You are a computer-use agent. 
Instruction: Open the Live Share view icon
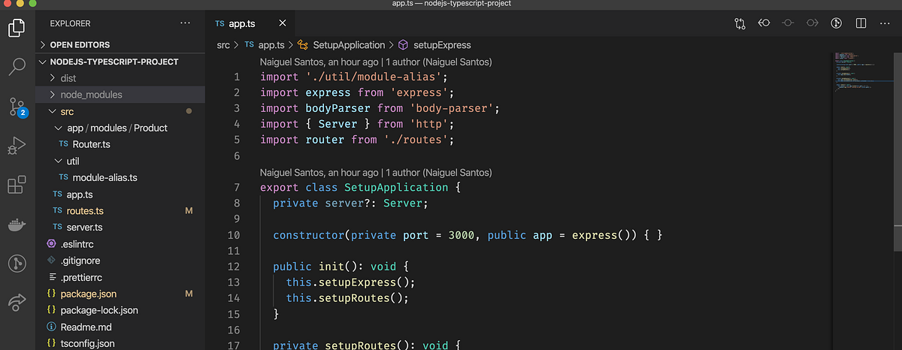(x=17, y=302)
